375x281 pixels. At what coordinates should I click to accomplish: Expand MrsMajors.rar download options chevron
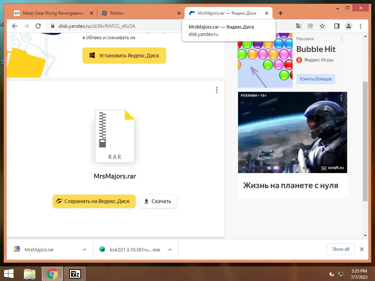85,250
